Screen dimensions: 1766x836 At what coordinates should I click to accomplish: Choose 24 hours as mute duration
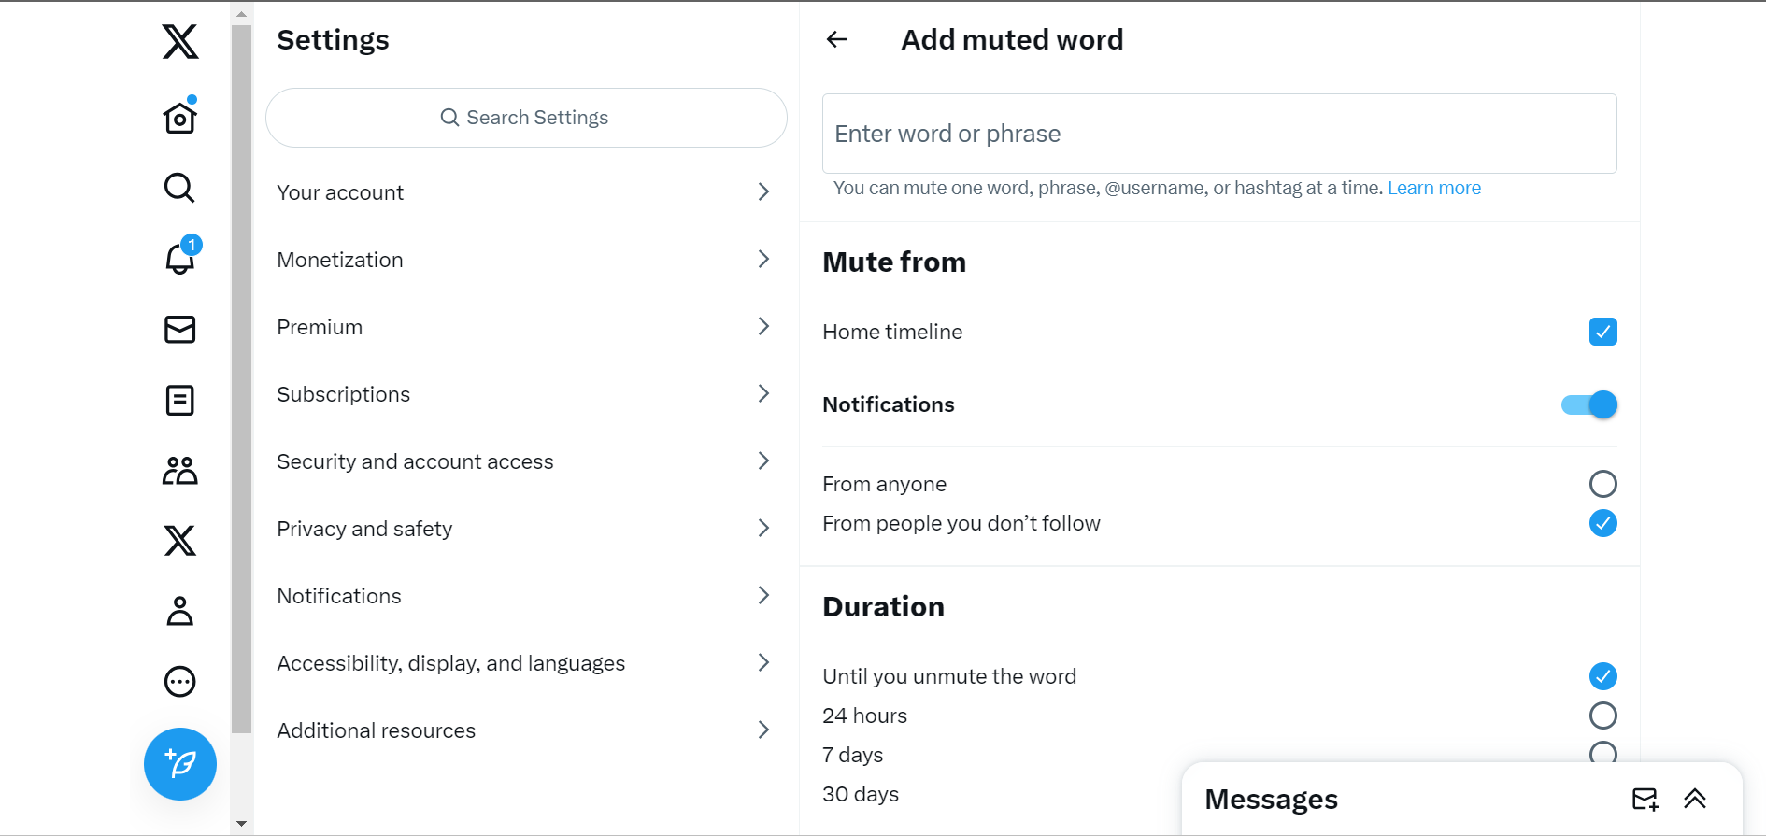tap(1602, 716)
